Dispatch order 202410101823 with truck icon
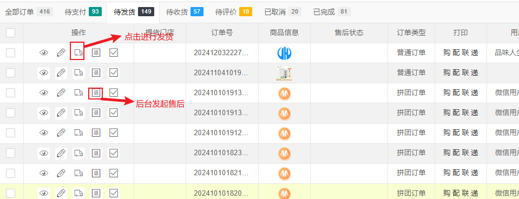This screenshot has height=199, width=519. pyautogui.click(x=78, y=154)
